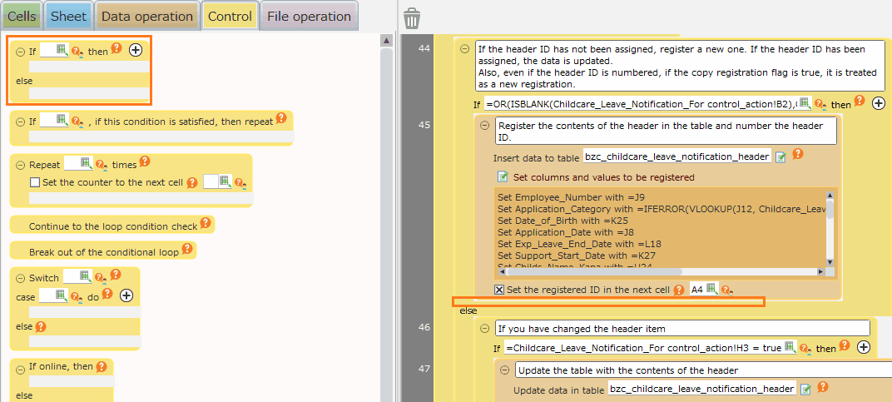
Task: Uncheck Set the registered ID in the next cell
Action: click(x=499, y=290)
